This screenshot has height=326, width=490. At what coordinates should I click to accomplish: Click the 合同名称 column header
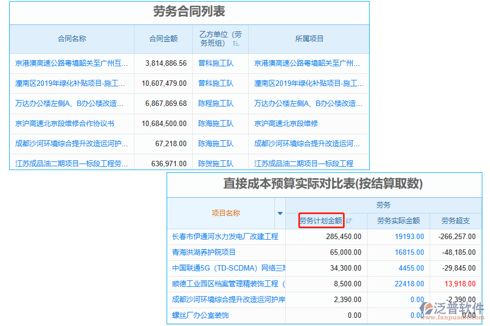(x=72, y=39)
